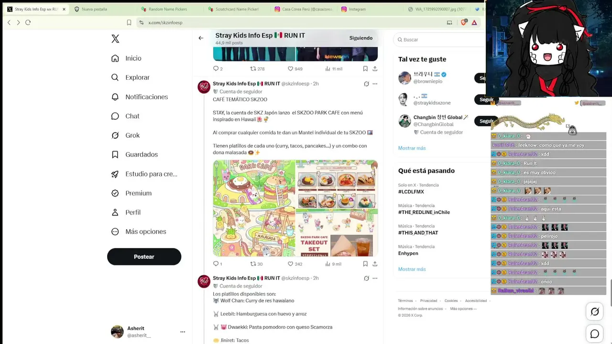612x344 pixels.
Task: Switch to the Scratchcard Name Picker tab
Action: coord(237,9)
